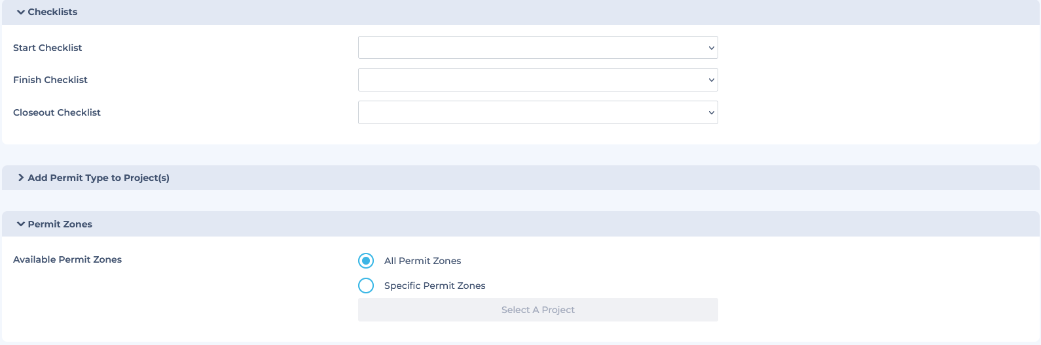Click 'Add Permit Type to Project(s)' header text
Screen dimensions: 1041x345
click(98, 178)
